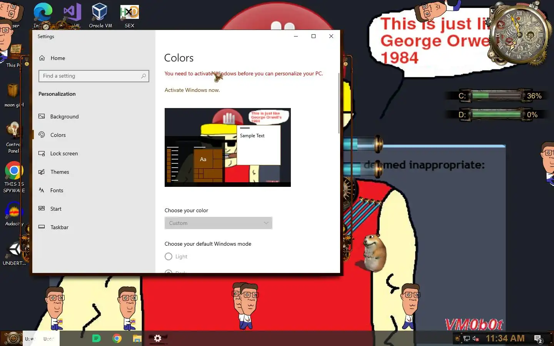Click the C: drive usage gauge

(x=496, y=96)
